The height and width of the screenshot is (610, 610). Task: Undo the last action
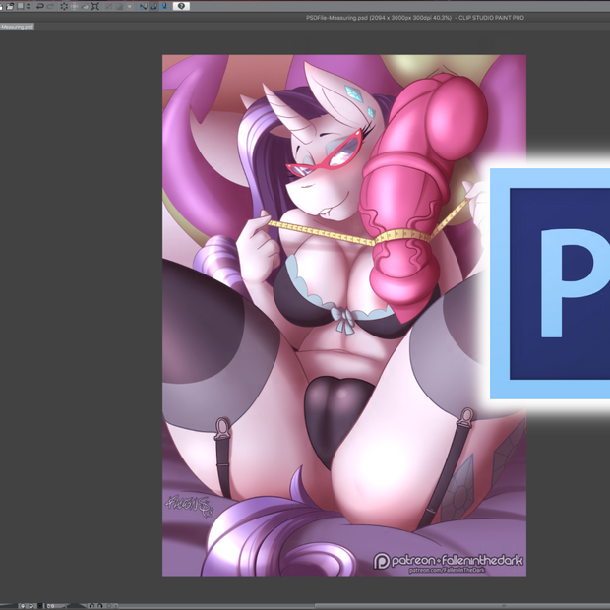40,6
